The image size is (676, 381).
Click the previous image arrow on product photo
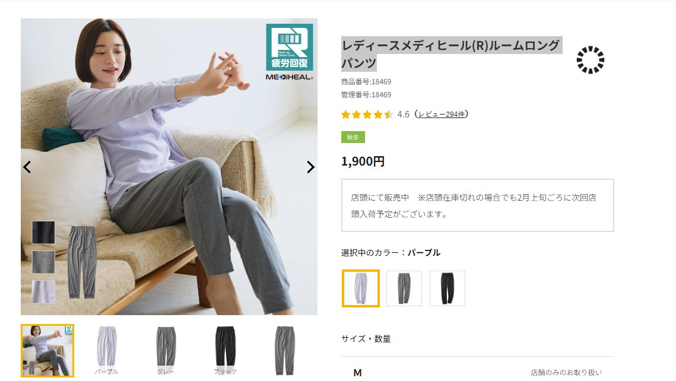[27, 167]
